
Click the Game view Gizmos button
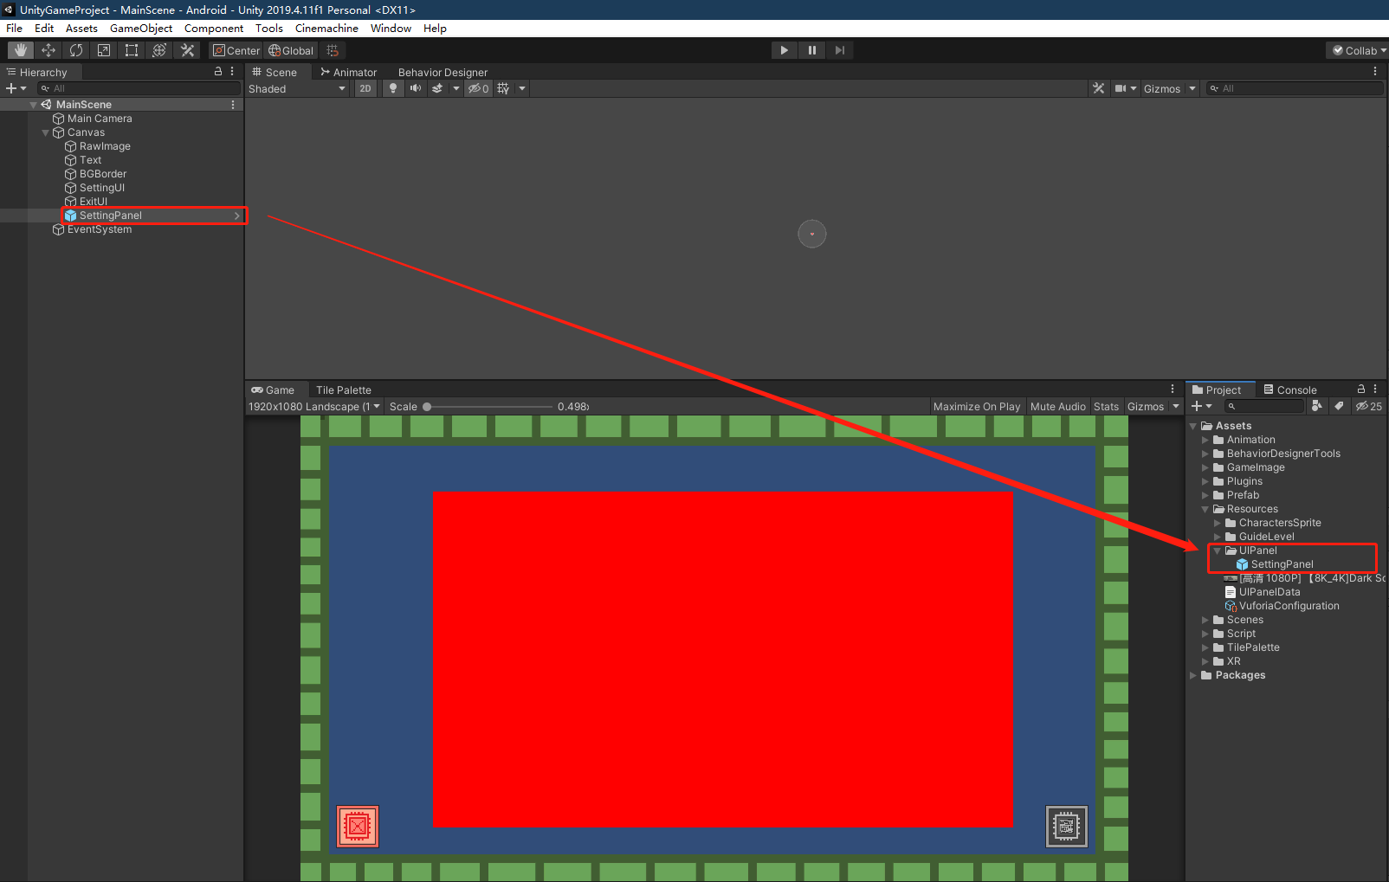click(x=1146, y=406)
